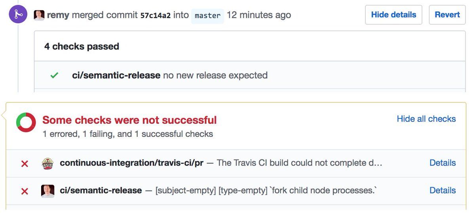Open commit 57c14a2 link
The height and width of the screenshot is (213, 475).
[156, 15]
